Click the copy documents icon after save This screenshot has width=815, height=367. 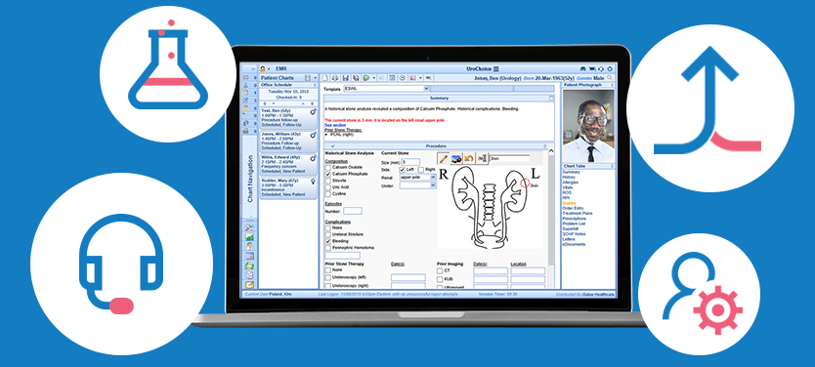pyautogui.click(x=356, y=78)
